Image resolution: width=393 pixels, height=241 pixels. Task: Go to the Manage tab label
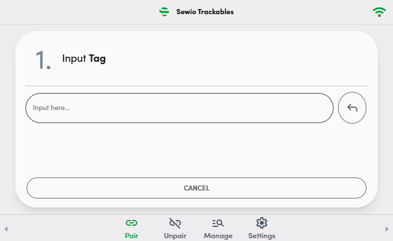[x=218, y=236]
